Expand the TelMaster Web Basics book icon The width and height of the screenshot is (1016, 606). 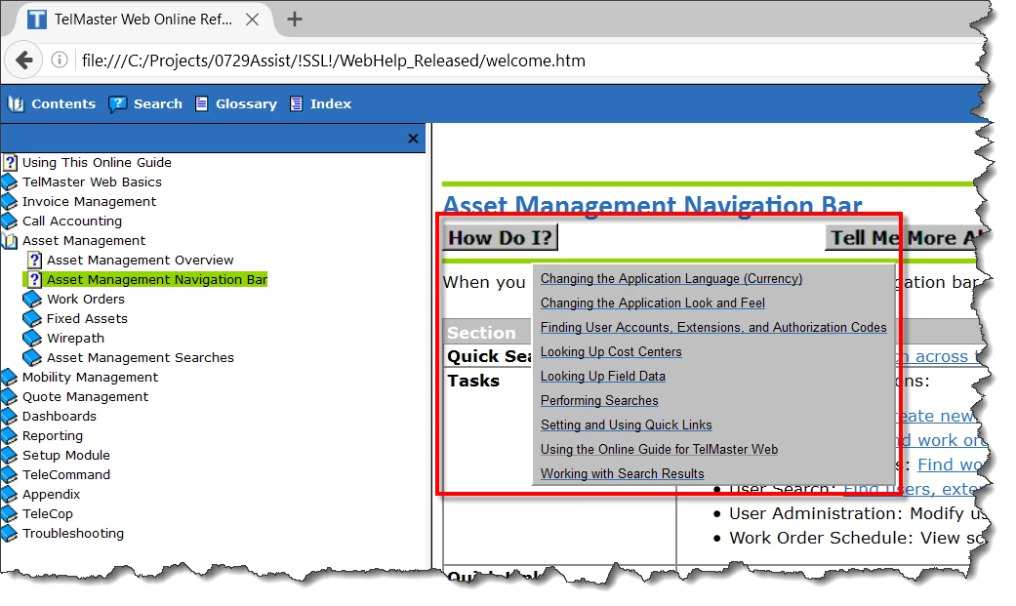tap(10, 182)
